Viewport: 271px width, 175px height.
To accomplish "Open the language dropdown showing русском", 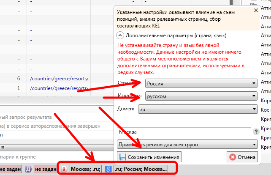I will point(201,96).
